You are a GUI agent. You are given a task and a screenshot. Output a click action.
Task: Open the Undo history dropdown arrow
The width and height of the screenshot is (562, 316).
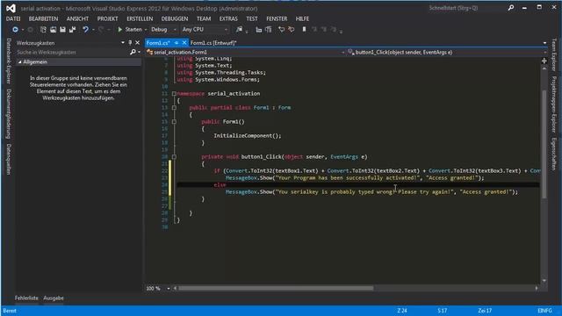[x=93, y=30]
